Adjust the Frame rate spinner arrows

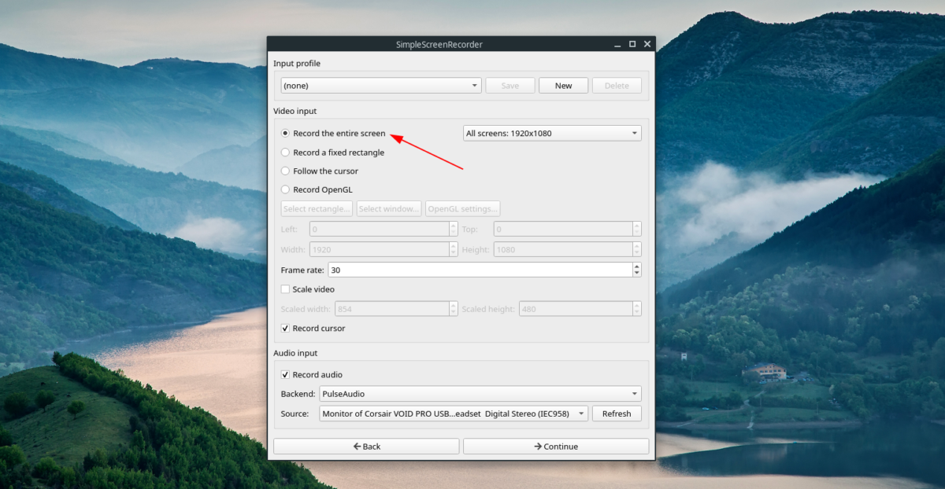tap(636, 270)
